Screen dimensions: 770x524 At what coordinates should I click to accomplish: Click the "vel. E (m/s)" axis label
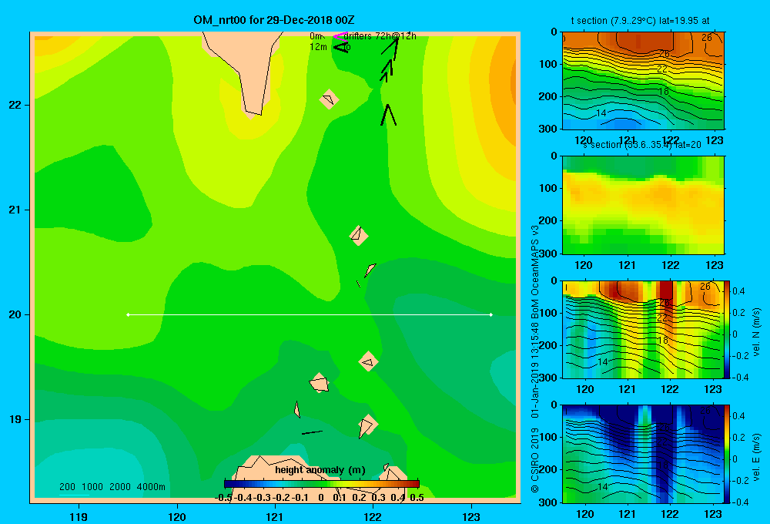pos(757,457)
